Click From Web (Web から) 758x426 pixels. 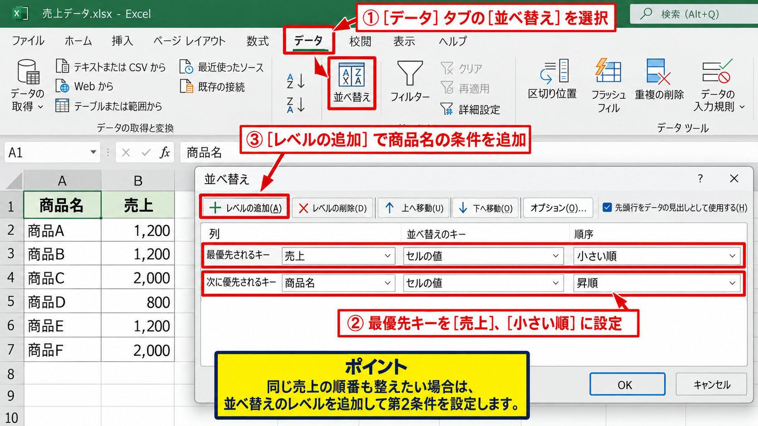(x=84, y=86)
